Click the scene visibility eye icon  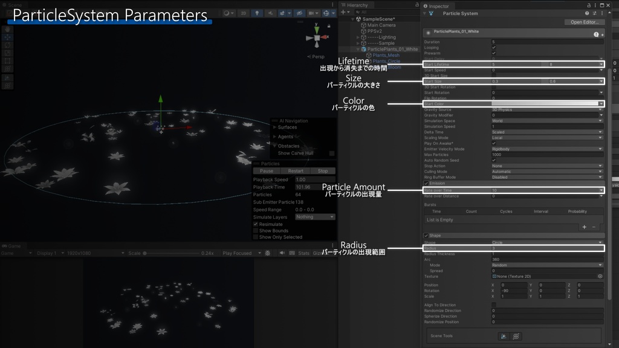[300, 13]
